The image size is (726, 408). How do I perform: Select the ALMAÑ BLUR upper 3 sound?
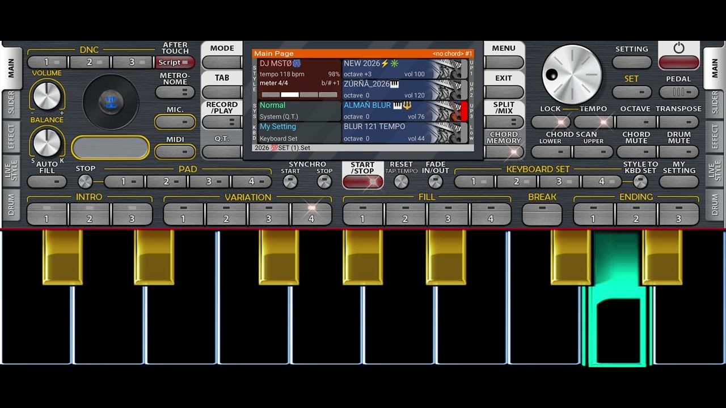(406, 111)
